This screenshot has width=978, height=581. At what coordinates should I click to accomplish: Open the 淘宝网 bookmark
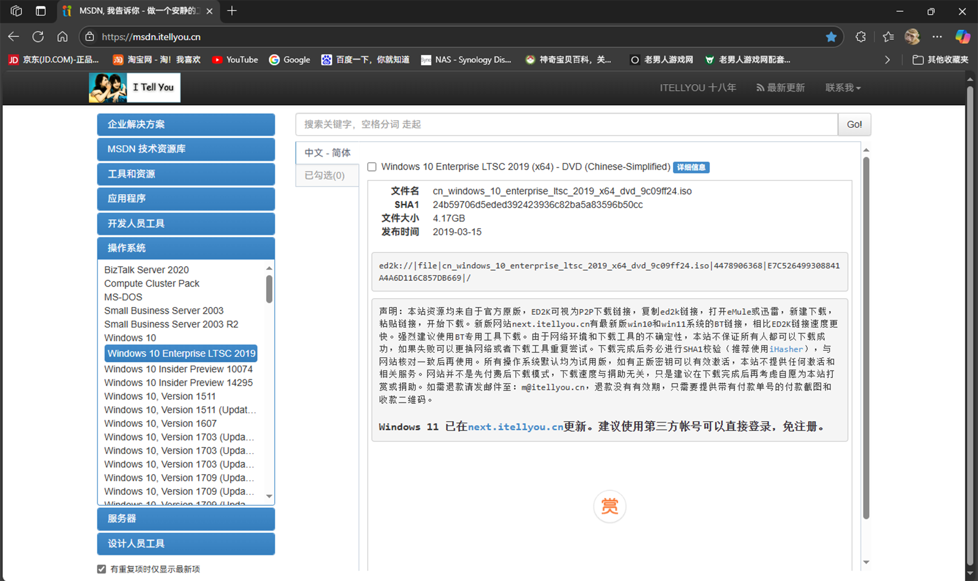pos(157,60)
